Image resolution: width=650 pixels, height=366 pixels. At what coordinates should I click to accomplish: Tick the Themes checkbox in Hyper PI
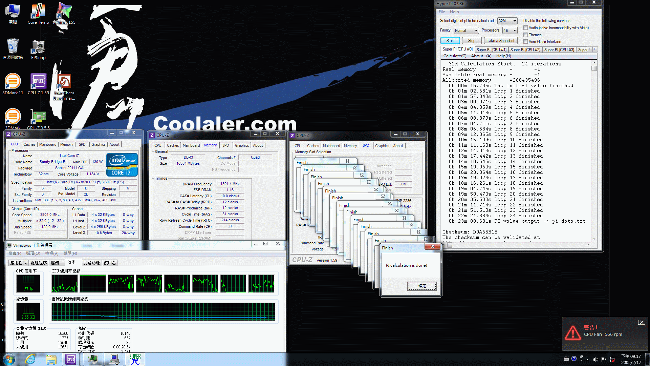coord(525,35)
